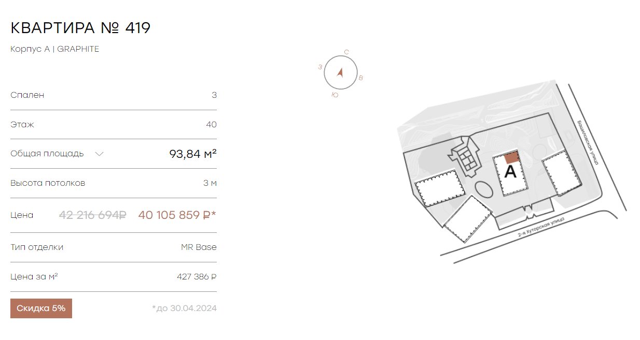Click the Скидка 5% button
Screen dimensions: 640x340
point(41,308)
